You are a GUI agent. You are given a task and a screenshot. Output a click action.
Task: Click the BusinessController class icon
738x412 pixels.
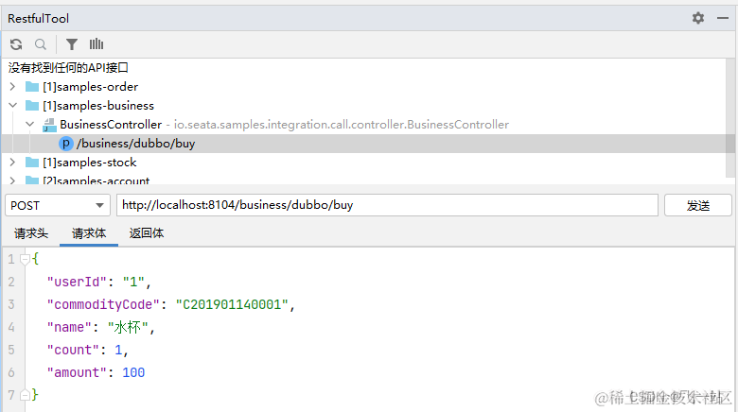coord(49,125)
